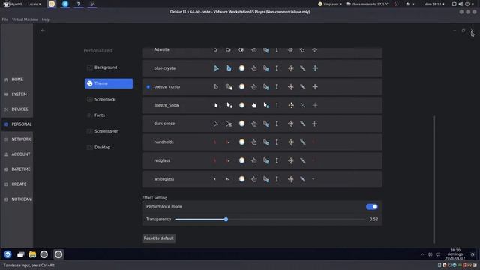The height and width of the screenshot is (270, 480).
Task: Open VMware Help menu
Action: (46, 19)
